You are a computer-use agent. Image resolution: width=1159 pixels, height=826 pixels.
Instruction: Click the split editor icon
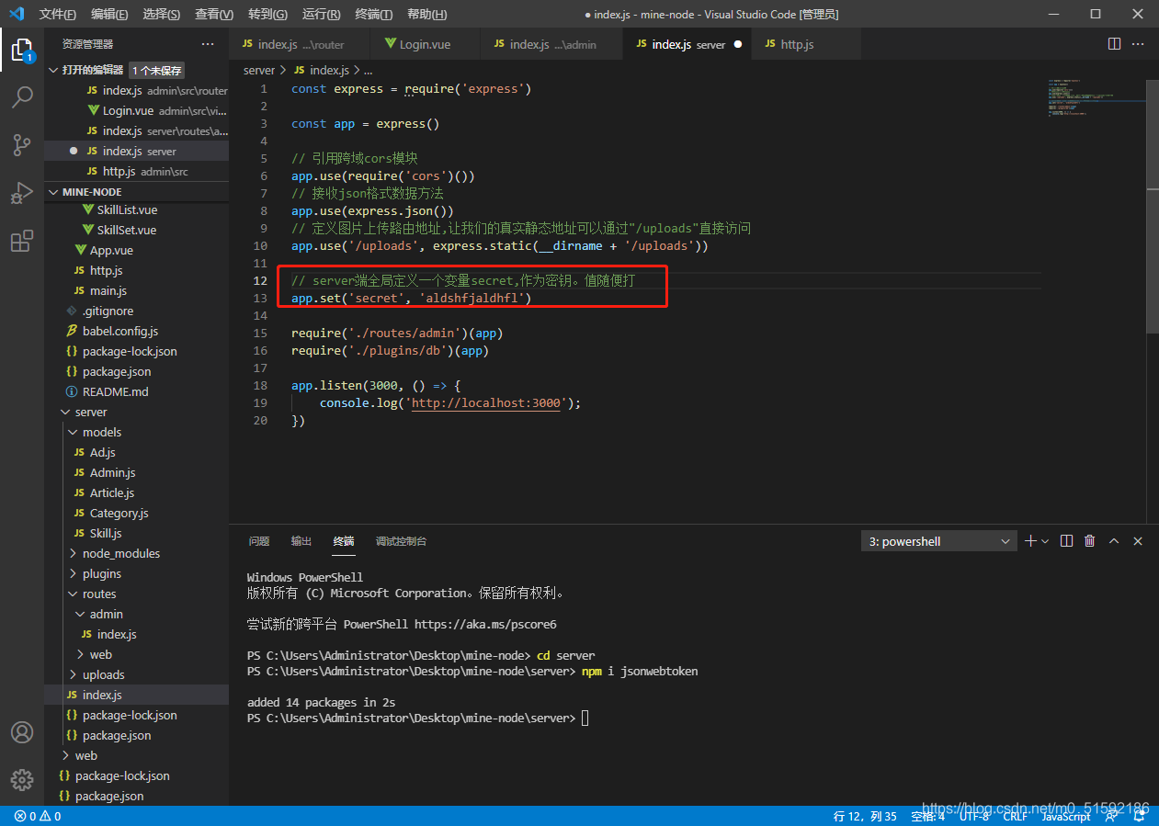pos(1114,44)
